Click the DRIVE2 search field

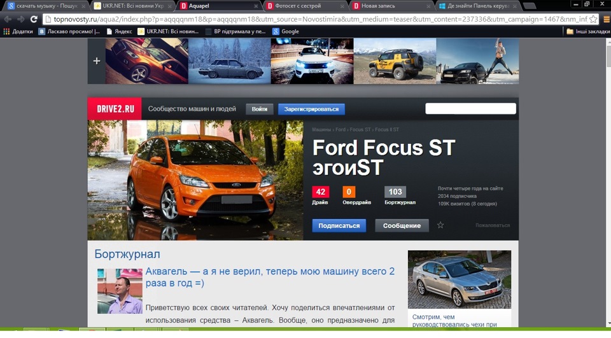tap(471, 109)
